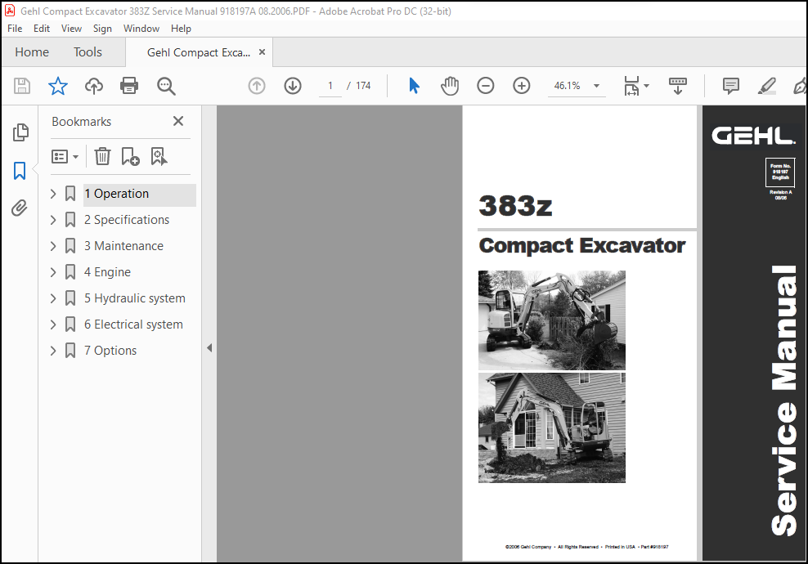This screenshot has width=808, height=564.
Task: Go to next page arrow
Action: tap(293, 86)
